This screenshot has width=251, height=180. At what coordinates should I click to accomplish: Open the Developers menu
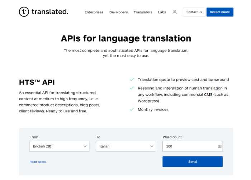[118, 12]
